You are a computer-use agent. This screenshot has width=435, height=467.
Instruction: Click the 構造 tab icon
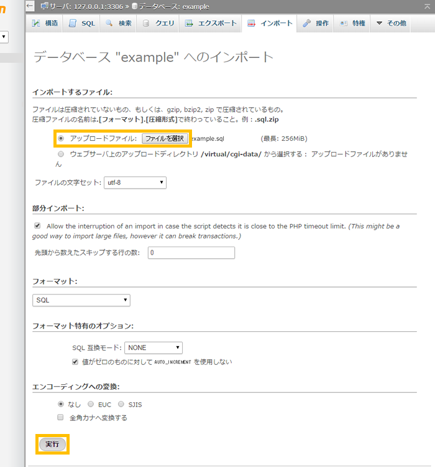click(x=37, y=24)
